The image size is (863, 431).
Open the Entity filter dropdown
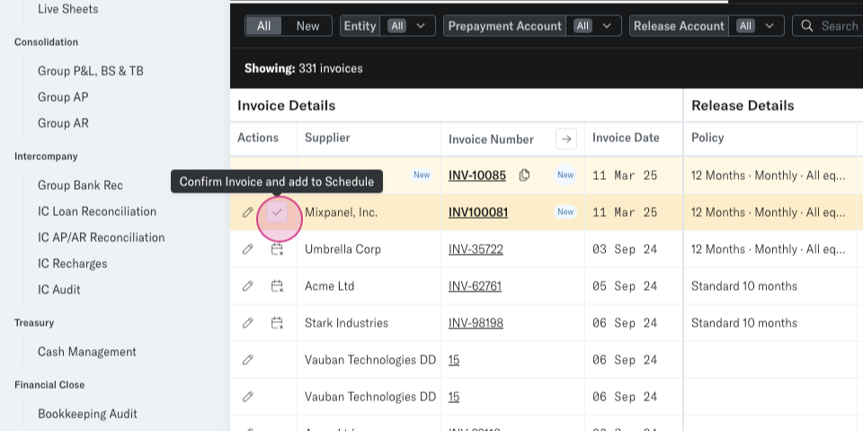(x=387, y=26)
